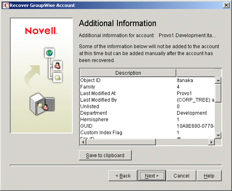Click the vertical scrollbar thumb
Image resolution: width=232 pixels, height=191 pixels.
coord(218,93)
